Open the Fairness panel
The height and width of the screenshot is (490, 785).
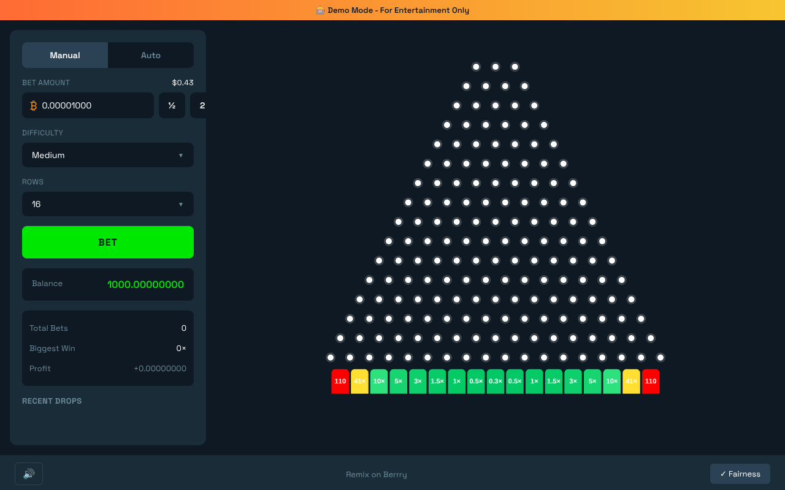coord(740,473)
